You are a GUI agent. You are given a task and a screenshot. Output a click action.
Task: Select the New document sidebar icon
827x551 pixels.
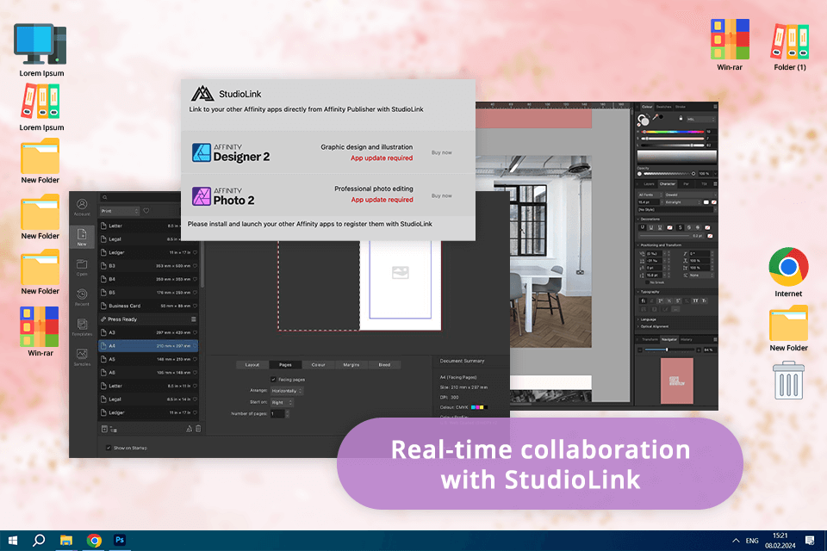(82, 236)
